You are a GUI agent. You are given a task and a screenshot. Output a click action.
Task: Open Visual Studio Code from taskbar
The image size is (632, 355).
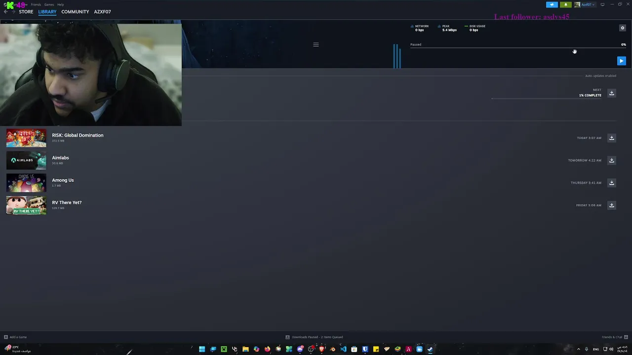pos(343,349)
